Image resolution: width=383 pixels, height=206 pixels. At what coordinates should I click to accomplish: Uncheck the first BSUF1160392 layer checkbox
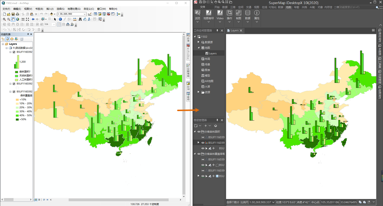14,52
